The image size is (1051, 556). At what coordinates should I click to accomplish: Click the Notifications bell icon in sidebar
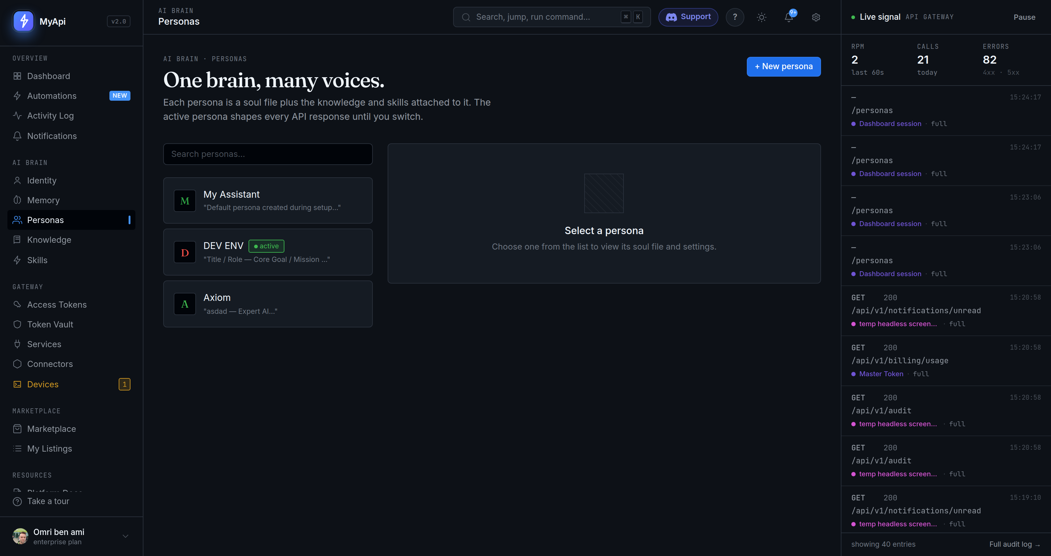17,136
